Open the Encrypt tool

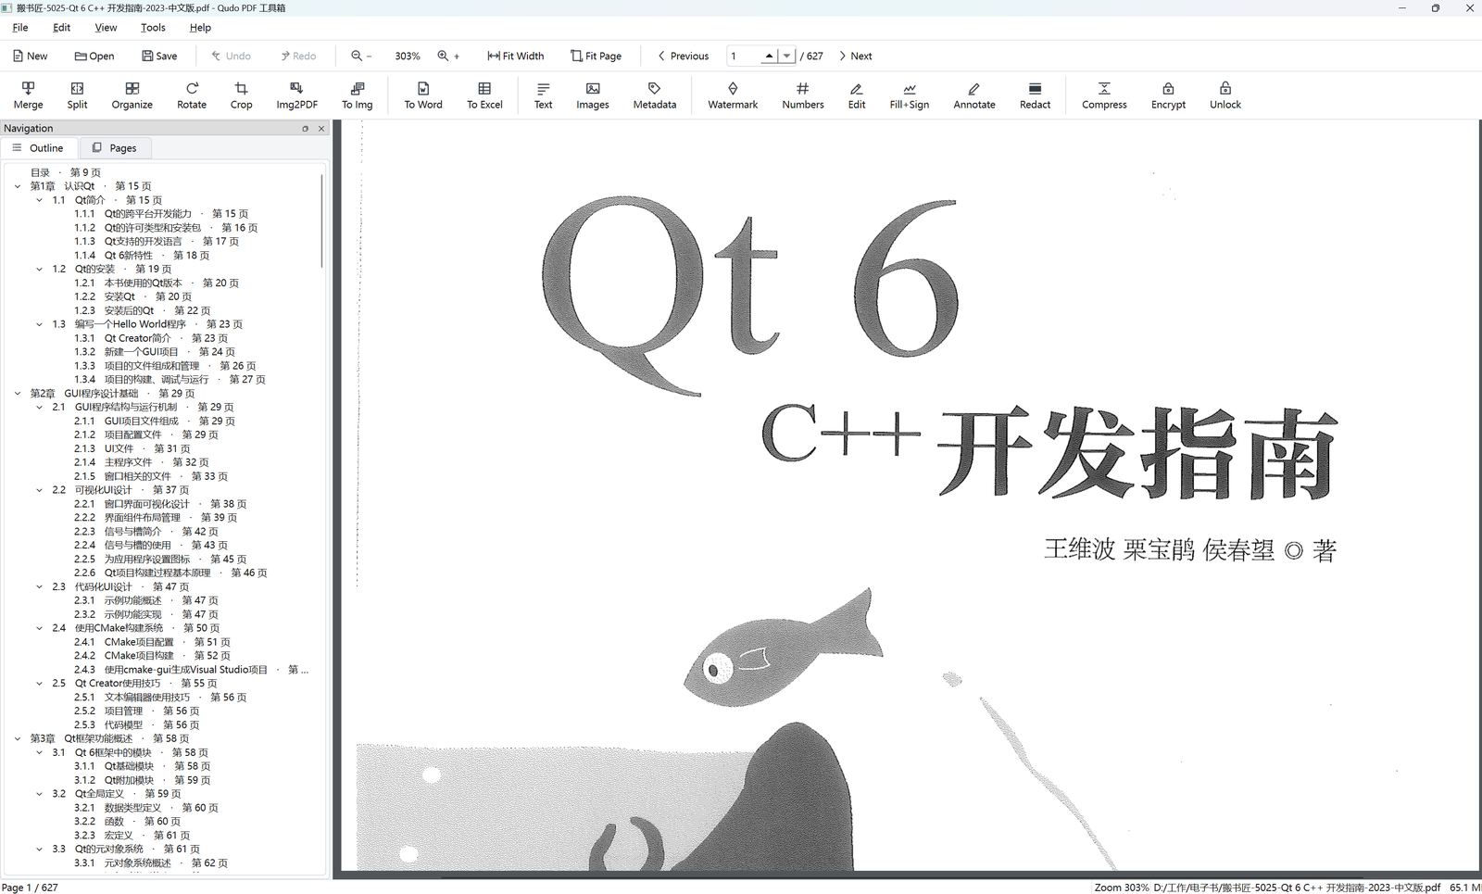(x=1168, y=94)
